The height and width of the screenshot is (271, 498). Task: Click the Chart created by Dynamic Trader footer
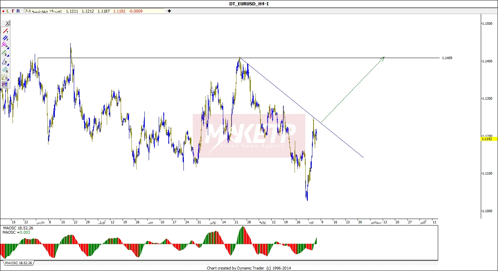click(x=249, y=268)
